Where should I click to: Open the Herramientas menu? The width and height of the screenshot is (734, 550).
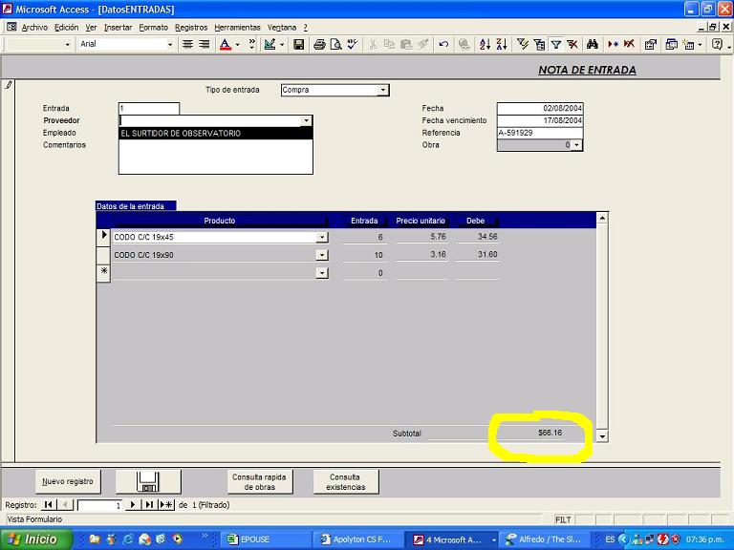click(236, 28)
